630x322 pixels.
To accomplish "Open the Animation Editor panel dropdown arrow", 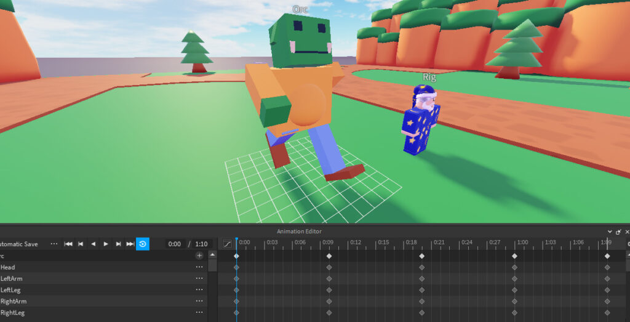I will [610, 231].
